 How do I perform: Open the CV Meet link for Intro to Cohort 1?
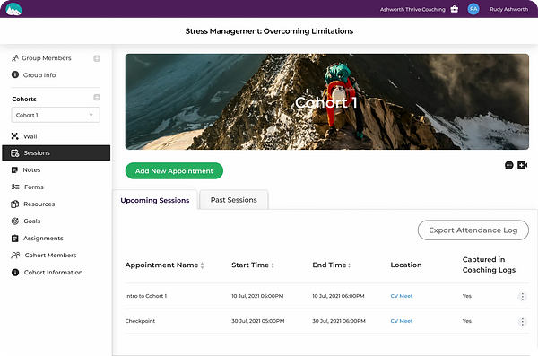pyautogui.click(x=402, y=296)
